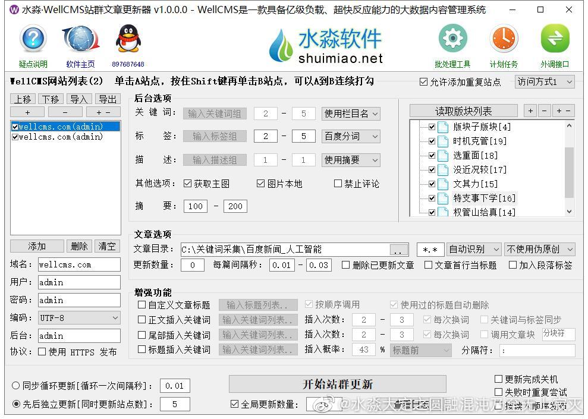This screenshot has height=419, width=588.
Task: Enable 加入段落标签 checkbox
Action: point(512,265)
